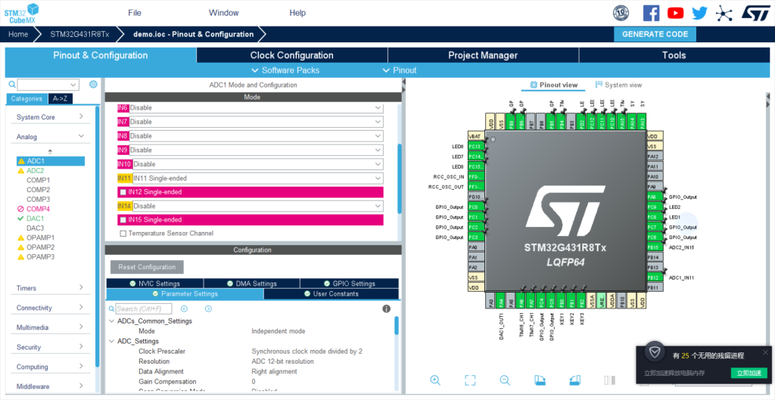Screen dimensions: 775x400
Task: Open the Window menu
Action: pos(223,13)
